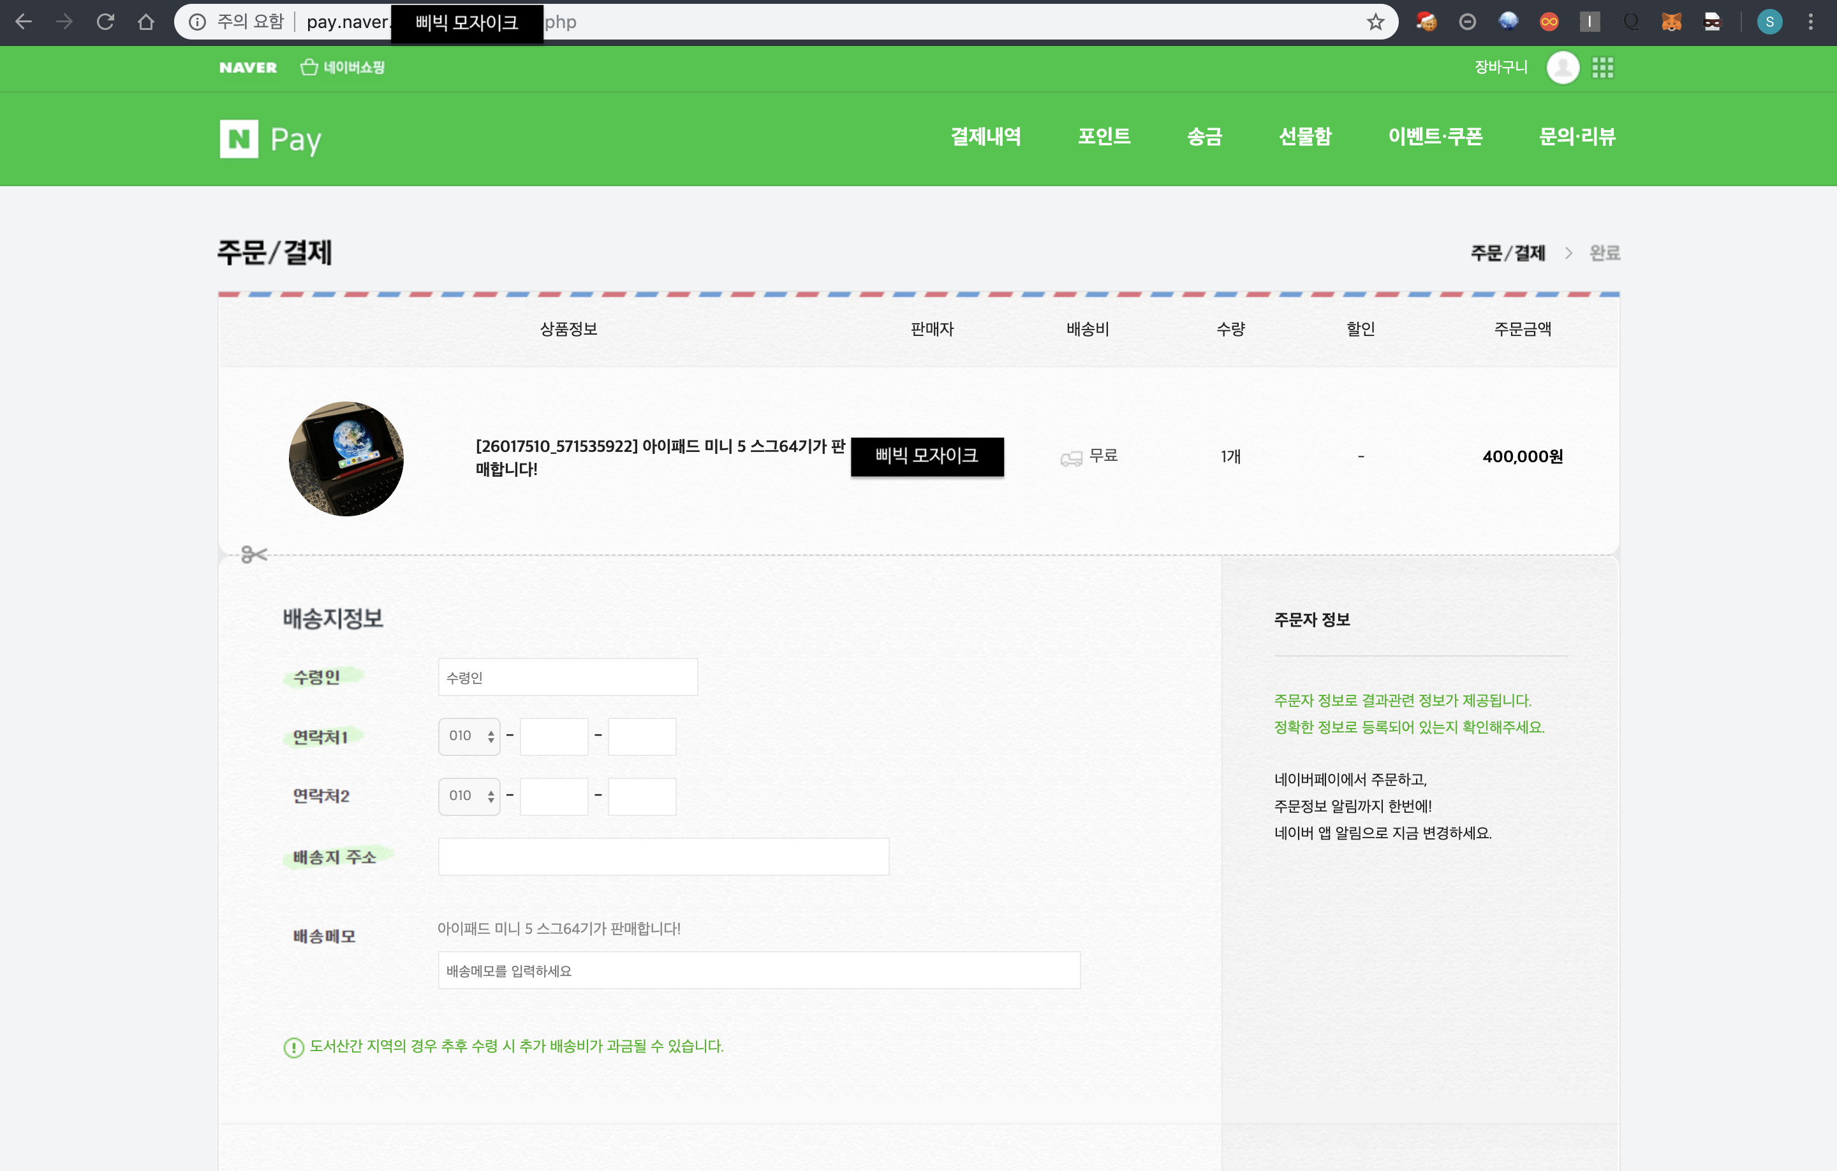Expand the 연락처1 010 prefix dropdown

point(469,736)
